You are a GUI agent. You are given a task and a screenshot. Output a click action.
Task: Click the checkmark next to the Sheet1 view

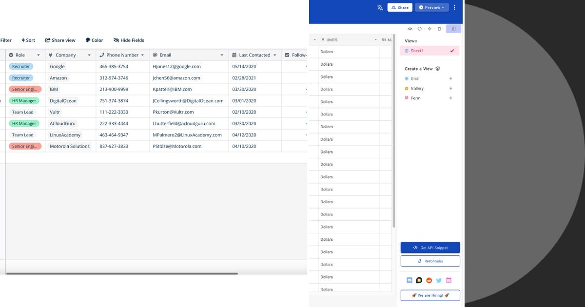tap(452, 51)
